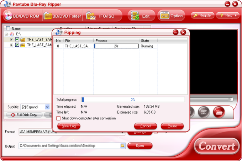Click the Process column header

pyautogui.click(x=116, y=41)
